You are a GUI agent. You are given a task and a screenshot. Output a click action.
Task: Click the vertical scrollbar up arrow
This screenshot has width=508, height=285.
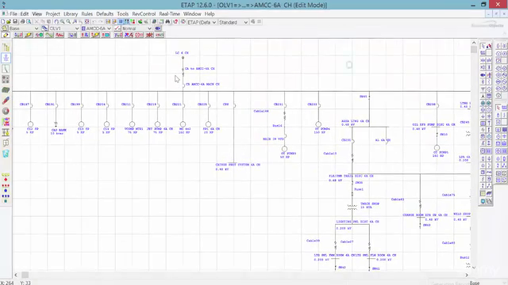coord(474,43)
